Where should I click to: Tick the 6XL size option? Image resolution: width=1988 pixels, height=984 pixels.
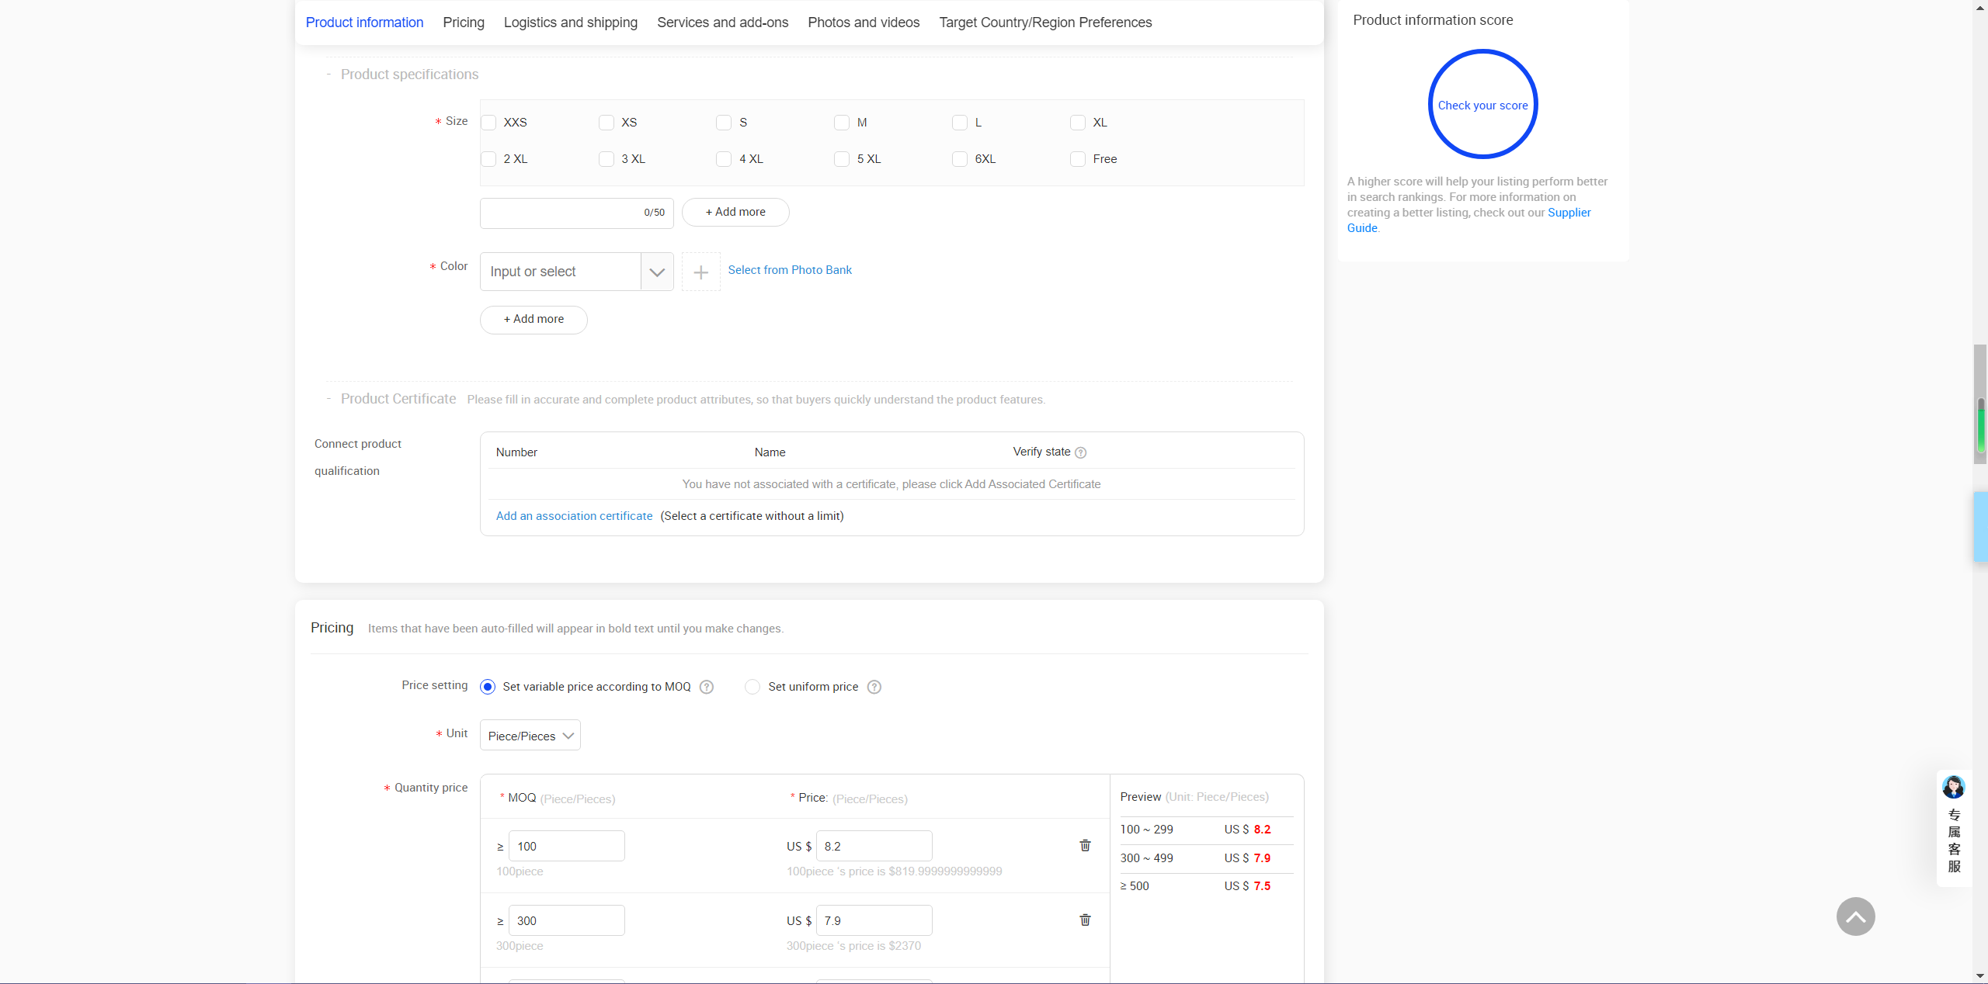[x=960, y=159]
